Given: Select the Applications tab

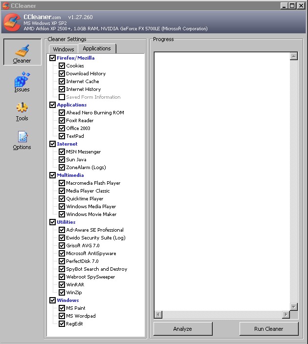Looking at the screenshot, I should [97, 48].
